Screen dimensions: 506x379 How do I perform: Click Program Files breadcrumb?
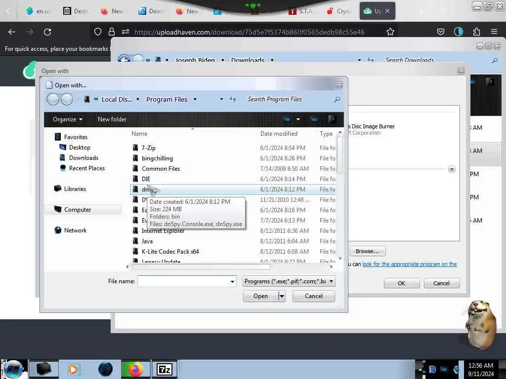(x=167, y=99)
